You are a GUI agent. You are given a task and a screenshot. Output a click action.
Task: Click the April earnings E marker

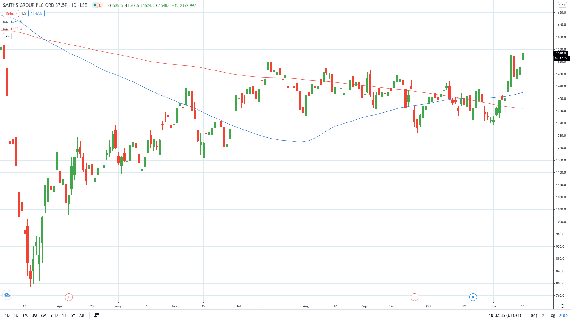pyautogui.click(x=69, y=297)
